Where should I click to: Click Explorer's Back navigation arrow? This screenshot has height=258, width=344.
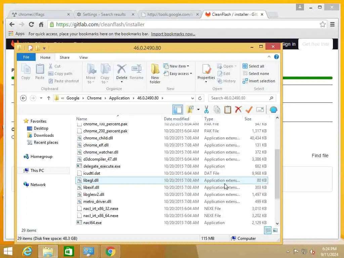tap(24, 98)
